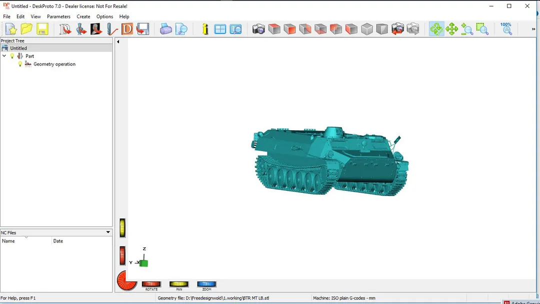Select the Untitled project in the tree

(x=18, y=48)
